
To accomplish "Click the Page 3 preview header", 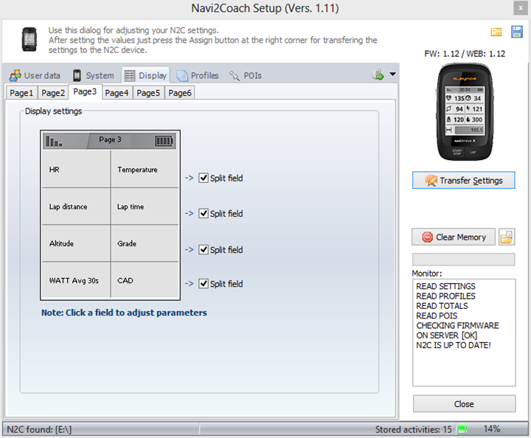I will tap(110, 140).
